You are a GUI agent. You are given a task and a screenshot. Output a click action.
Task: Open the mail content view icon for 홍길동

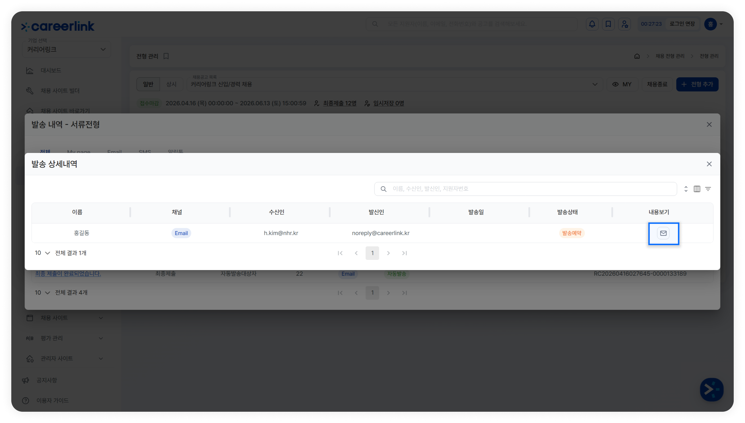pos(663,233)
